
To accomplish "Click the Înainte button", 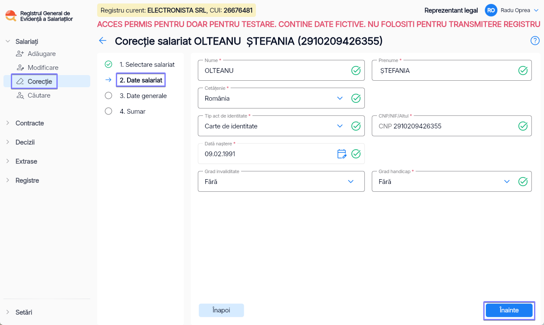I will [x=509, y=310].
